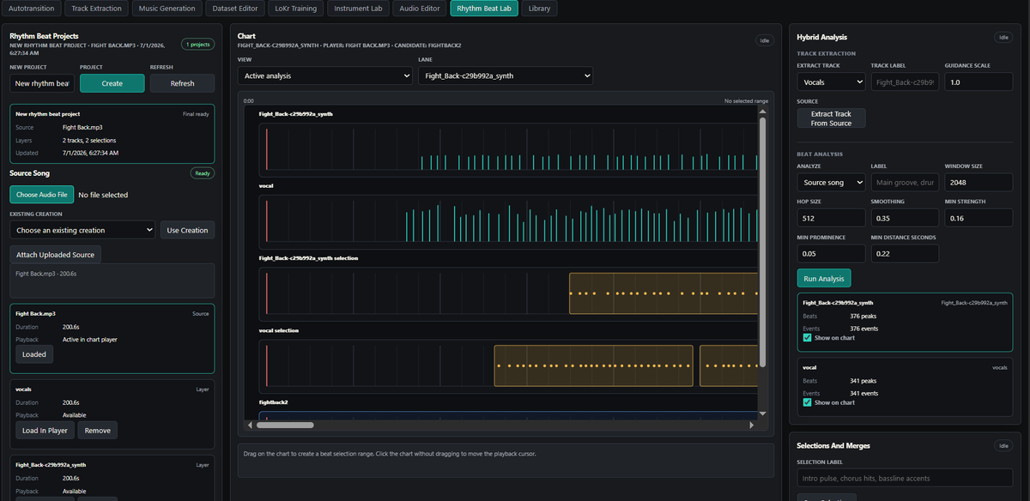Click the '1 projects' badge
Image resolution: width=1030 pixels, height=501 pixels.
coord(197,45)
